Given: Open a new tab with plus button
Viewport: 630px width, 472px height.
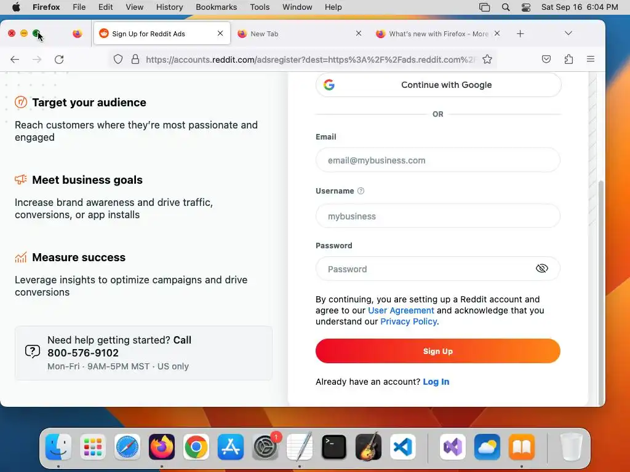Looking at the screenshot, I should (520, 34).
